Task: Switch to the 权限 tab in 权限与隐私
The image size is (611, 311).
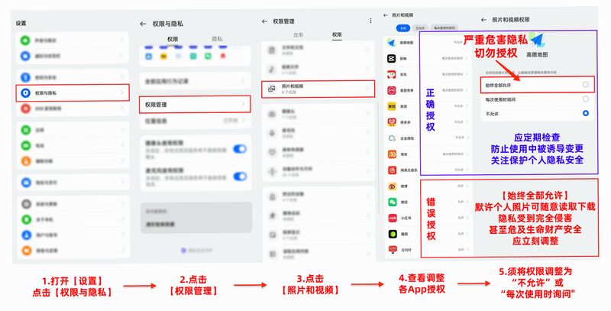Action: 173,39
